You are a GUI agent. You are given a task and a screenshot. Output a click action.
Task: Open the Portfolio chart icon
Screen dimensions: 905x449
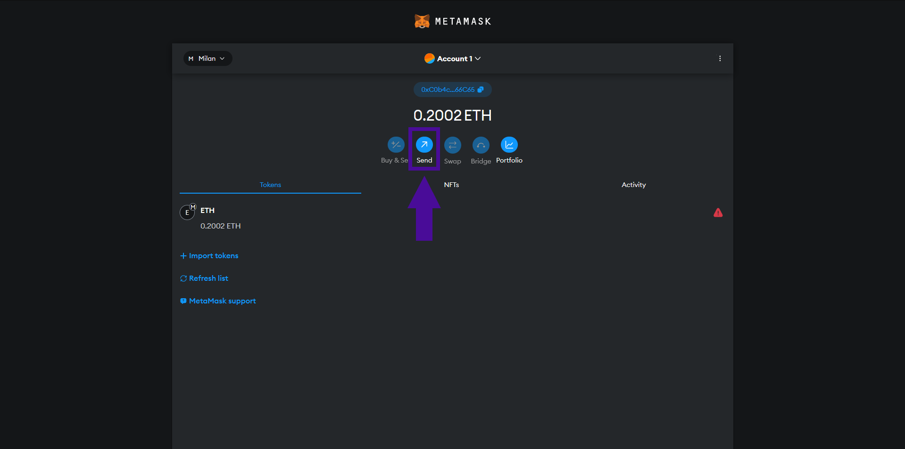click(x=509, y=145)
